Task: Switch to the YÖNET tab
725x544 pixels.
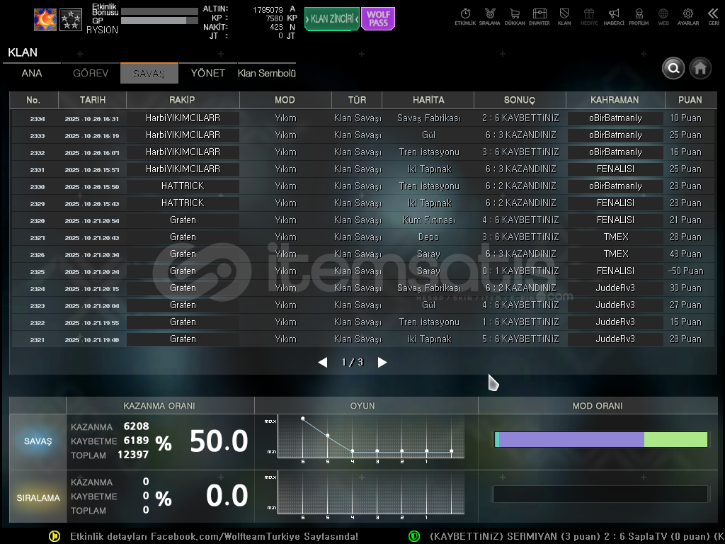Action: 207,74
